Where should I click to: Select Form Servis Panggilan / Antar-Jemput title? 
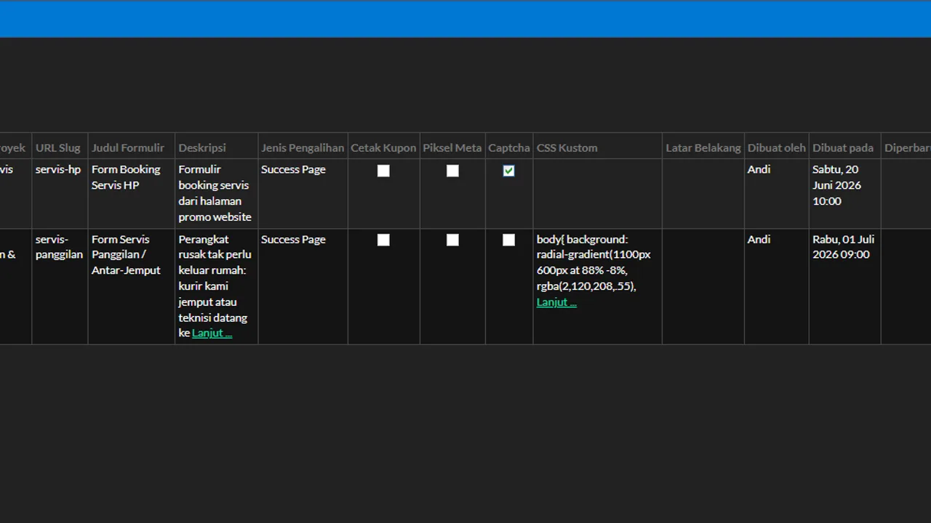coord(126,255)
